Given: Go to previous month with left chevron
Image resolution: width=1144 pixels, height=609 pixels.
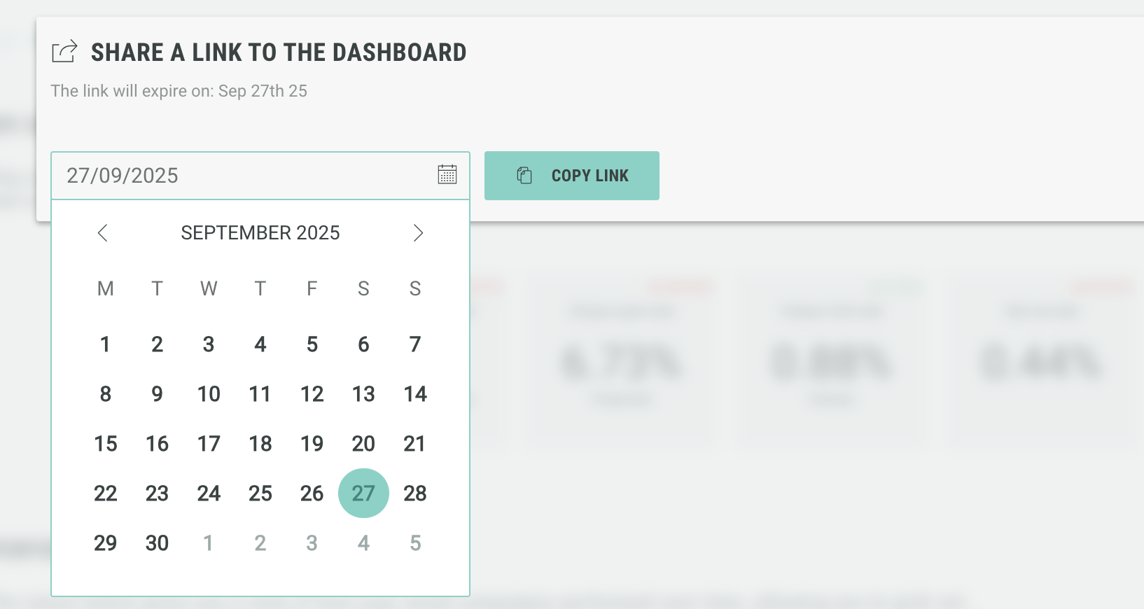Looking at the screenshot, I should tap(103, 233).
